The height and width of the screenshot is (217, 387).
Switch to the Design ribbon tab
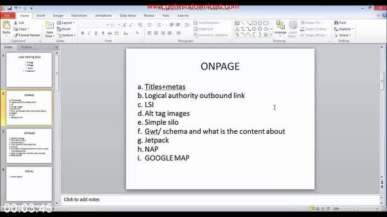(58, 16)
